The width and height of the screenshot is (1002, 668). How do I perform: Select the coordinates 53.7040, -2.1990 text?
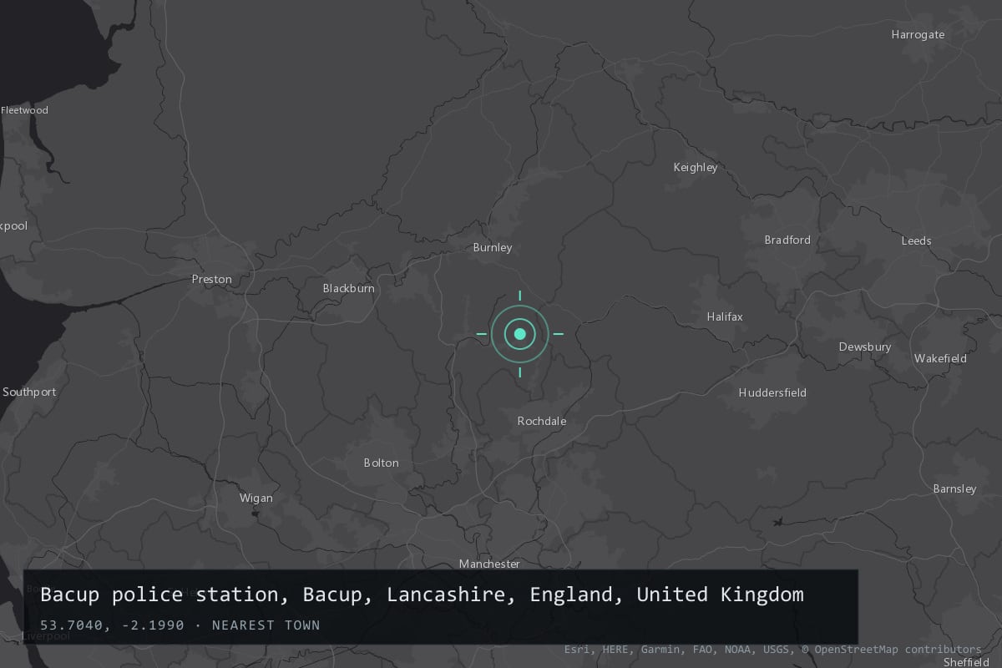click(112, 625)
